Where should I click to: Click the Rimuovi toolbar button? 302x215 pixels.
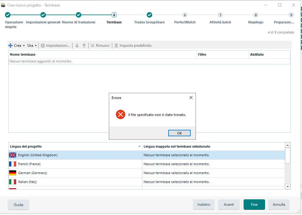click(x=100, y=46)
